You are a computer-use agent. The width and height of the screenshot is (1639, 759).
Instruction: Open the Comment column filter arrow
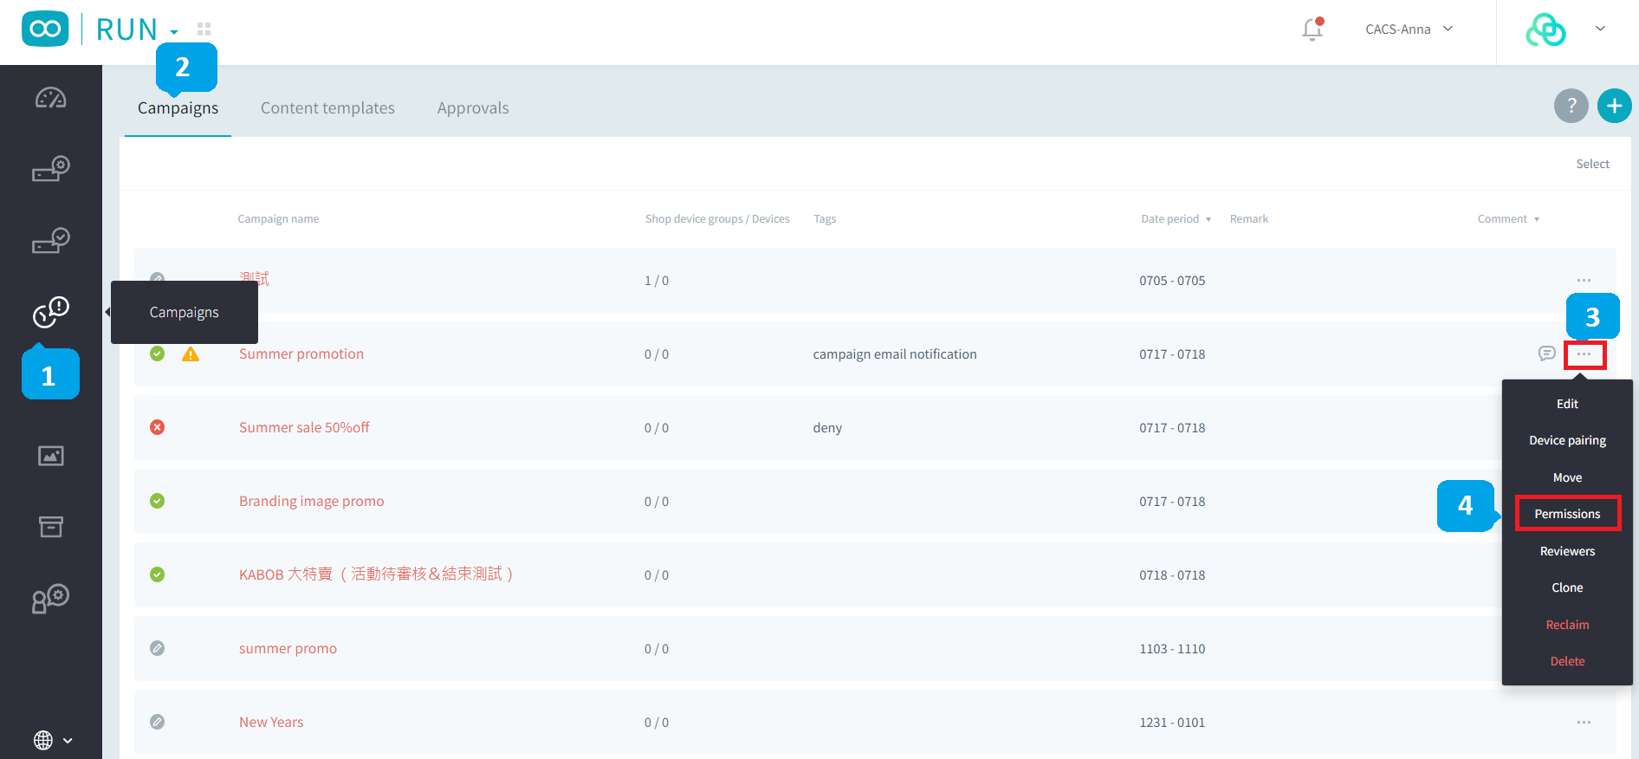click(1537, 219)
